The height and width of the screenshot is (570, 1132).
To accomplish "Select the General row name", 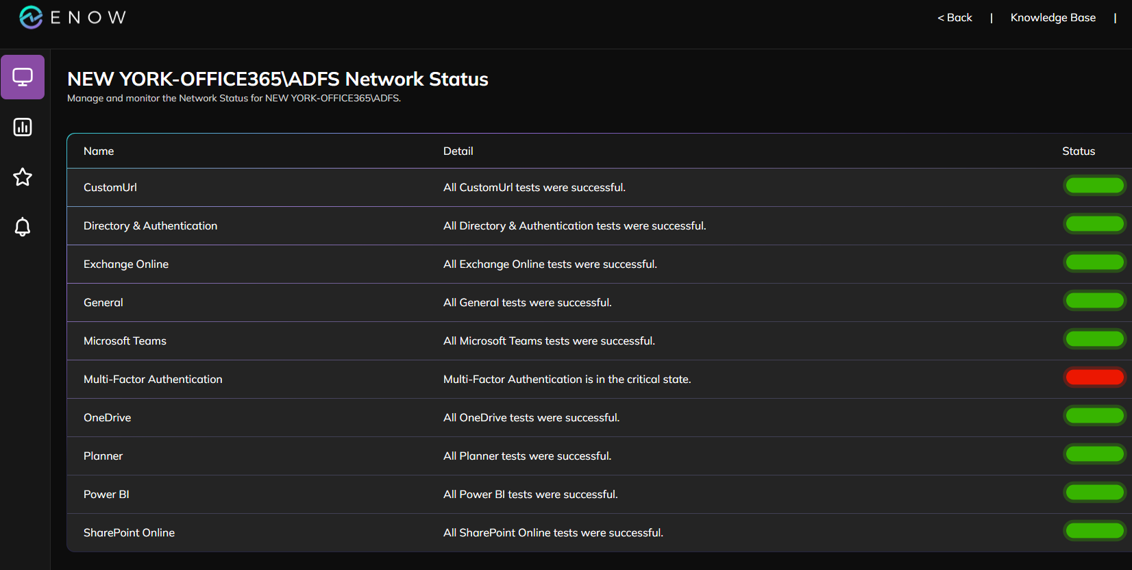I will (103, 302).
